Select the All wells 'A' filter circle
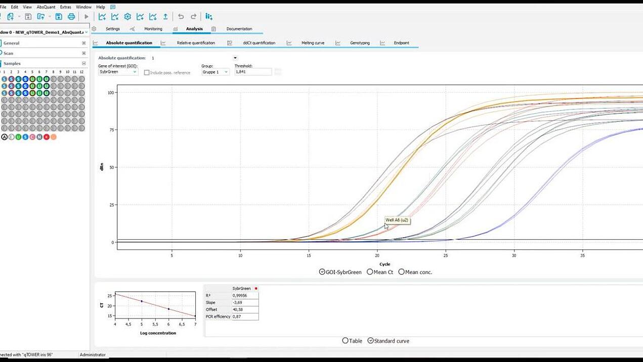 [x=5, y=137]
